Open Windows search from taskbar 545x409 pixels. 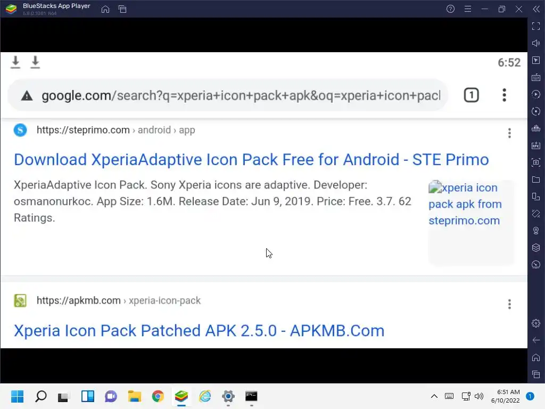tap(40, 396)
